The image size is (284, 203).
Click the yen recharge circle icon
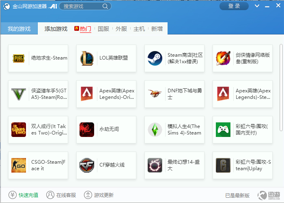13,195
